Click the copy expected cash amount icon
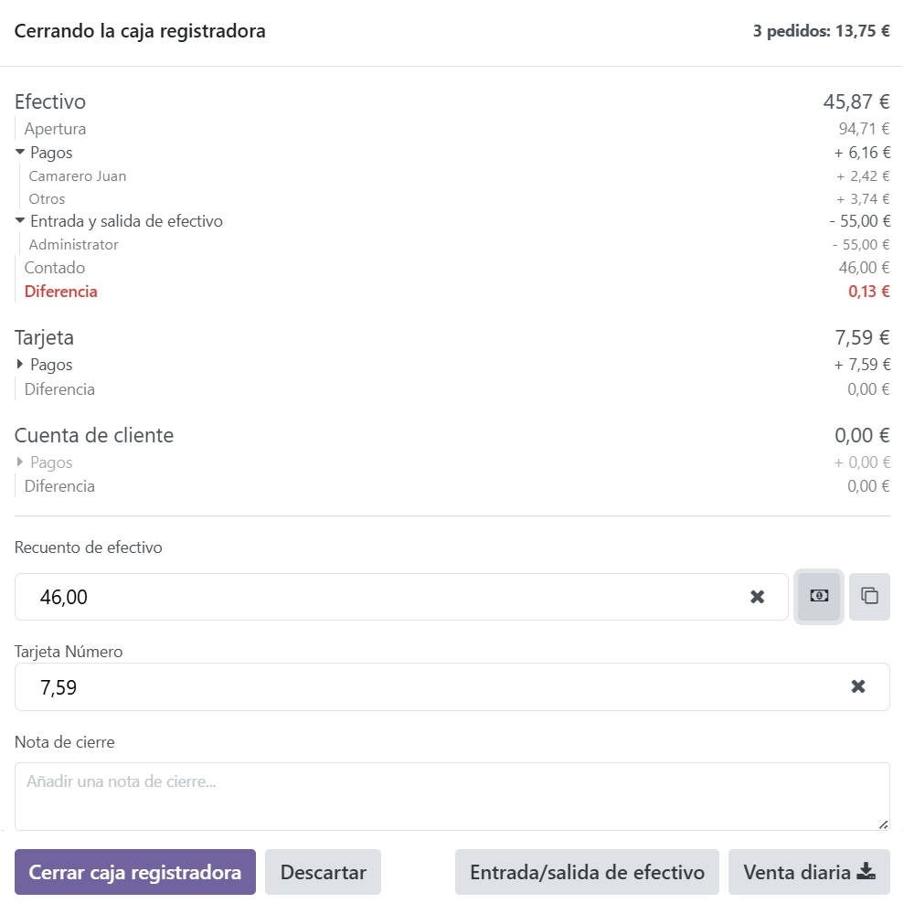 (x=869, y=597)
